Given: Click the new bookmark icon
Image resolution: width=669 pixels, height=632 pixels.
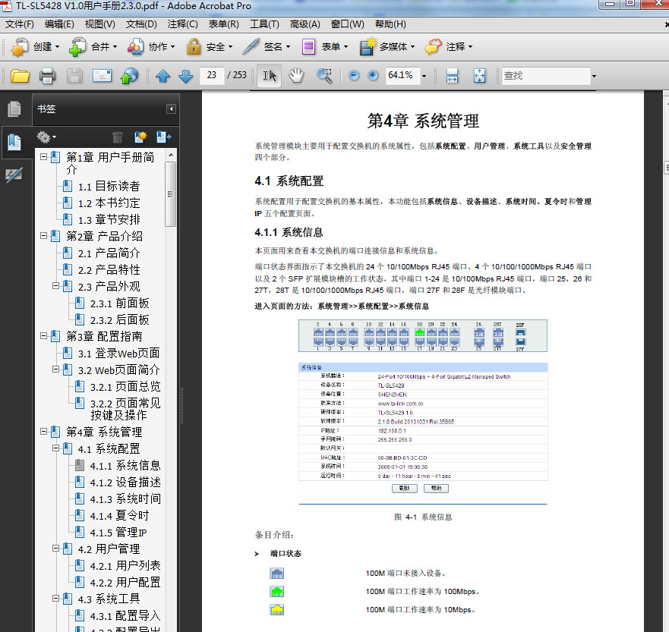Looking at the screenshot, I should (140, 137).
